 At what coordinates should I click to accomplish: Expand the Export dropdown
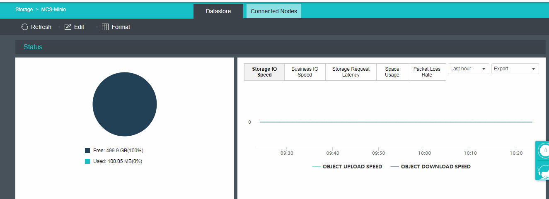[x=515, y=69]
